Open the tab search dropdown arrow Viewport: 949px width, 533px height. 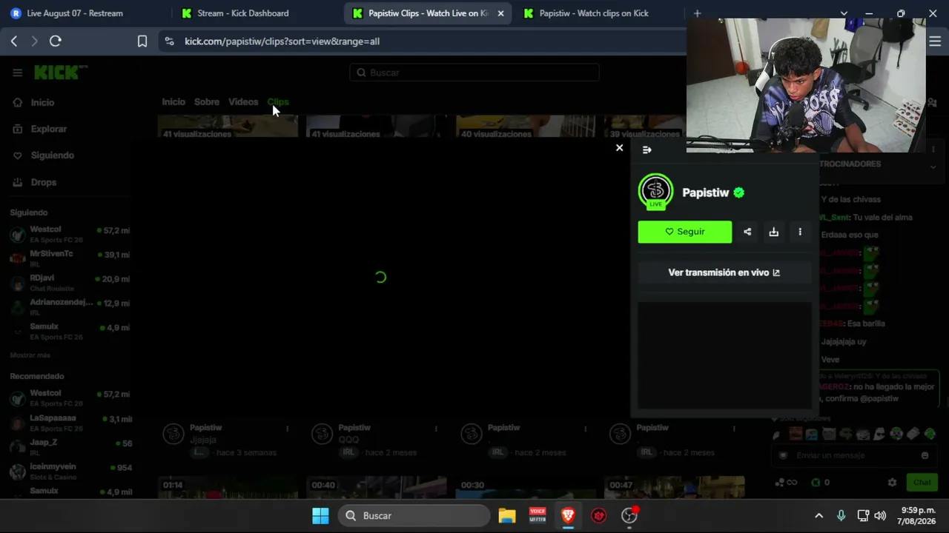coord(844,13)
